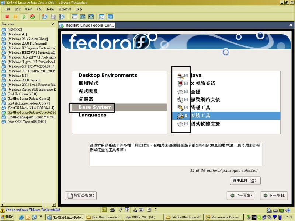Select [Windows NT] in Favorites
This screenshot has height=221, width=295.
click(x=17, y=76)
